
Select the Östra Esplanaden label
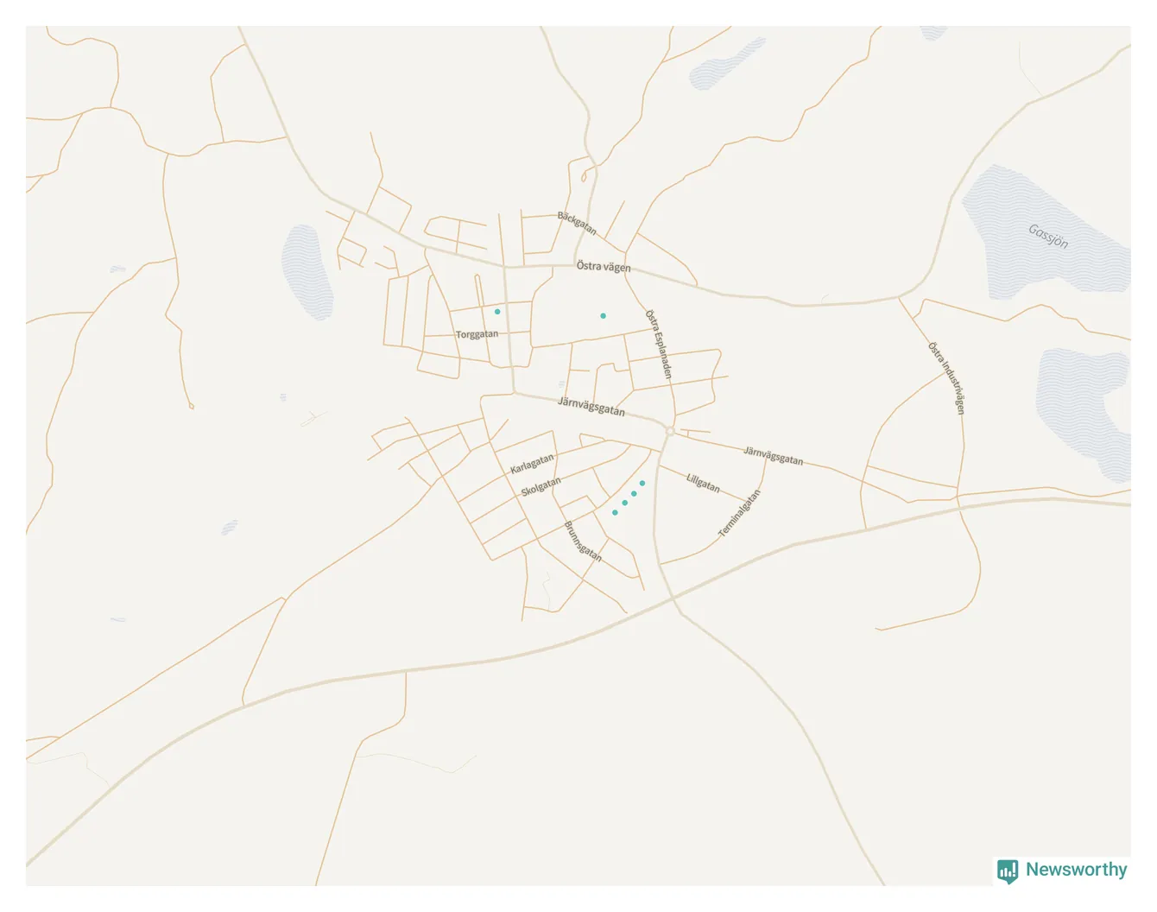[659, 344]
